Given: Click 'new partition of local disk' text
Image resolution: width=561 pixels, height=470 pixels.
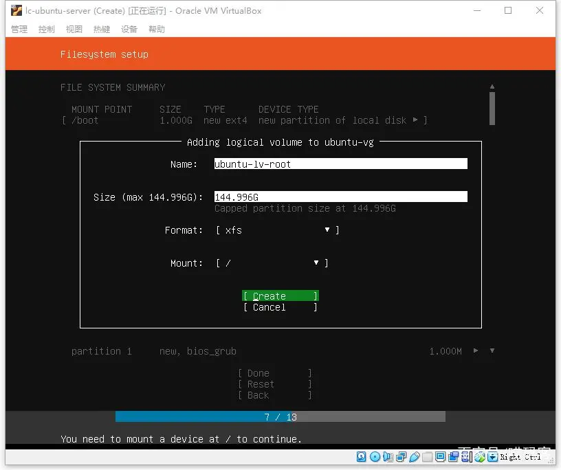Looking at the screenshot, I should (x=332, y=120).
